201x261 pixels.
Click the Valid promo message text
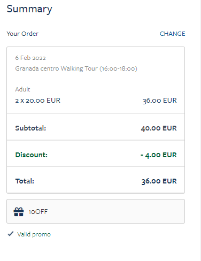coord(34,234)
